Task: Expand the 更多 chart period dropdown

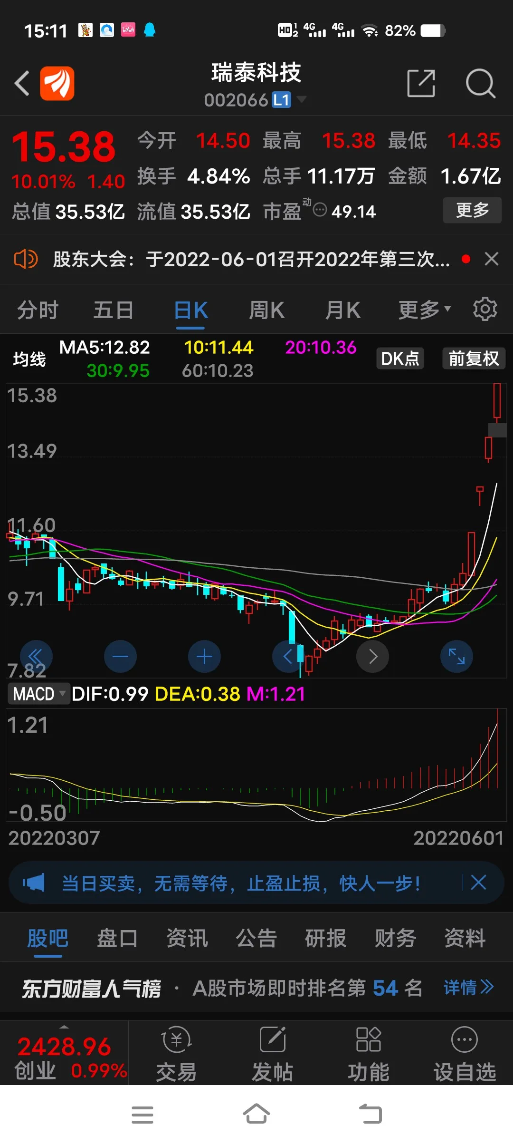Action: pyautogui.click(x=424, y=310)
